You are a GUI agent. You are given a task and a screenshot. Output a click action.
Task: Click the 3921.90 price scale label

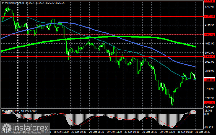click(x=209, y=62)
